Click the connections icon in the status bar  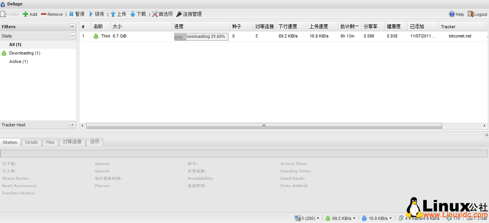298,218
